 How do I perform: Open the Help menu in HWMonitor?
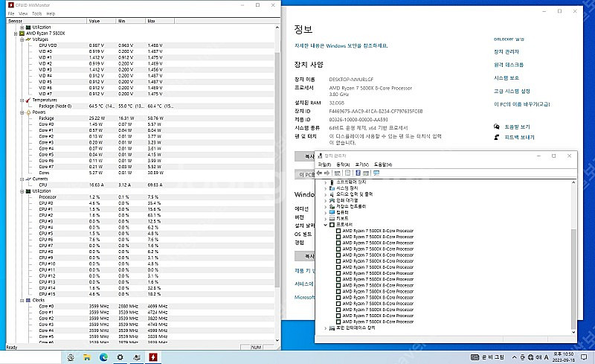tap(51, 13)
